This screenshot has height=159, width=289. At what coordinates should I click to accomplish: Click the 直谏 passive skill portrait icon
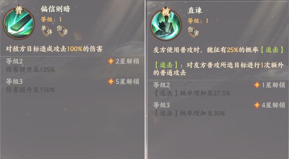pyautogui.click(x=166, y=25)
